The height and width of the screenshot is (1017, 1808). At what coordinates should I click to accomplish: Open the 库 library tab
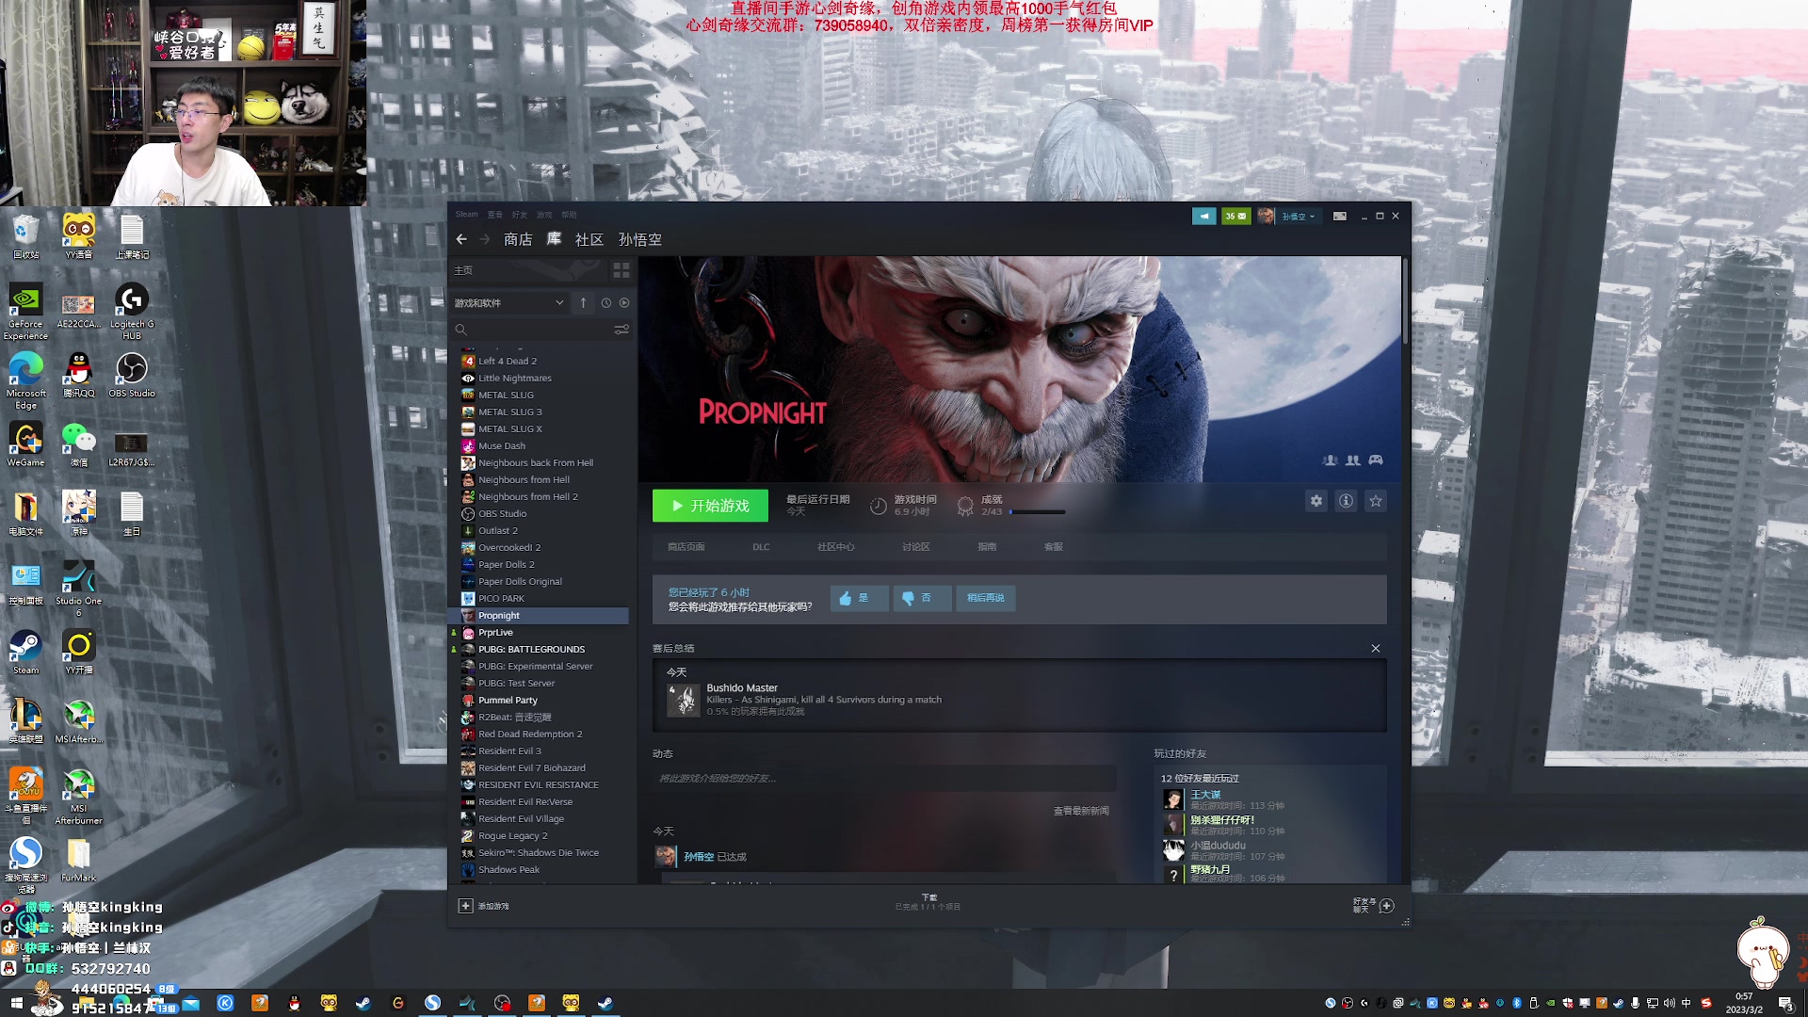pyautogui.click(x=554, y=239)
